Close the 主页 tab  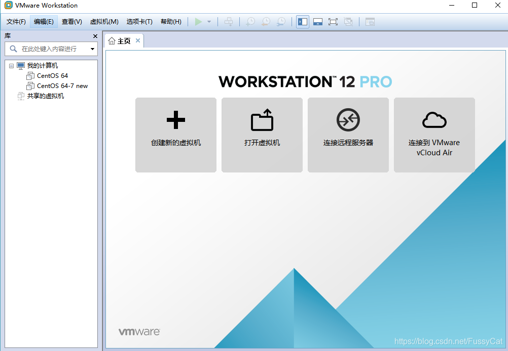[x=138, y=40]
